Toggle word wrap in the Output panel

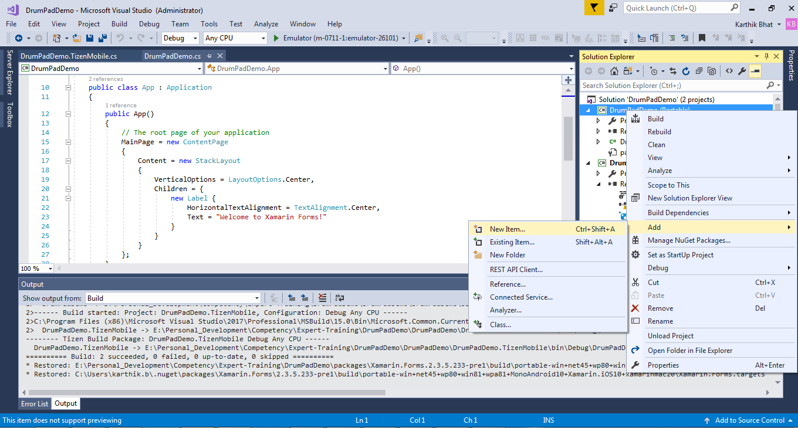[340, 298]
